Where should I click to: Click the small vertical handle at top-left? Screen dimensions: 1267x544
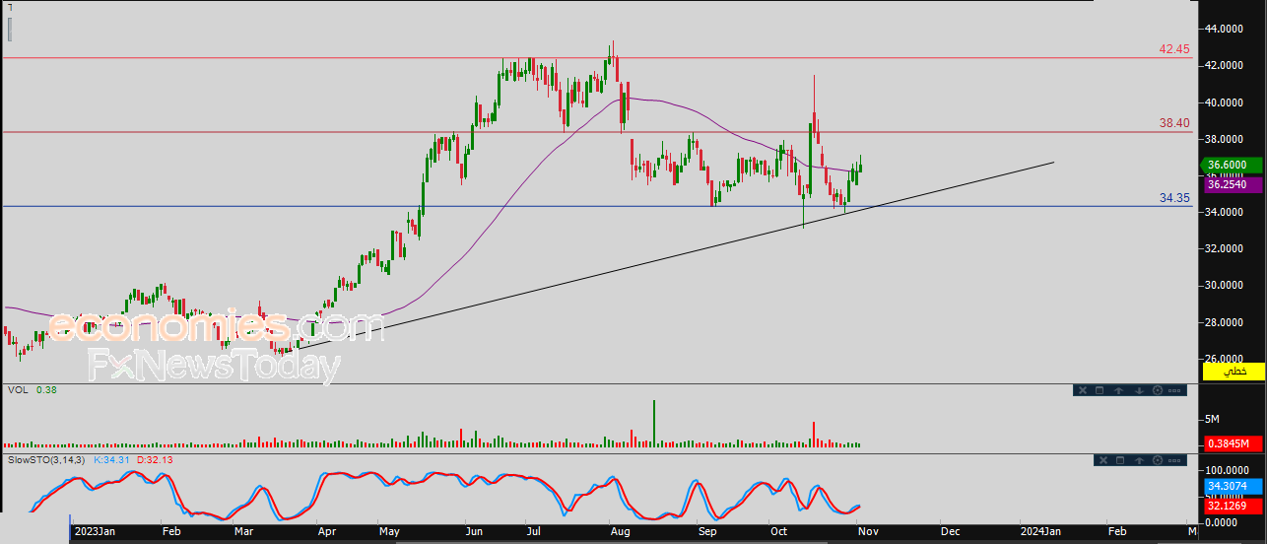[x=10, y=29]
